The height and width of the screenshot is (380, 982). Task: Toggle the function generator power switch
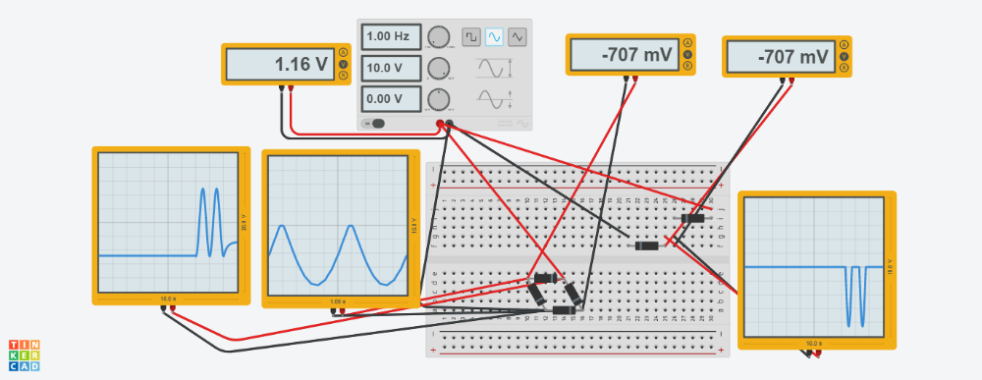(375, 124)
